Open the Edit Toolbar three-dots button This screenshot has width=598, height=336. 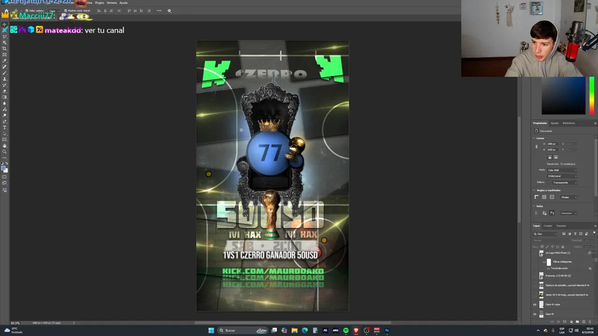pos(5,158)
